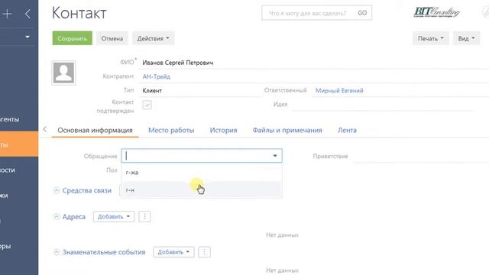
Task: Click the Приветствие input field
Action: coord(421,156)
